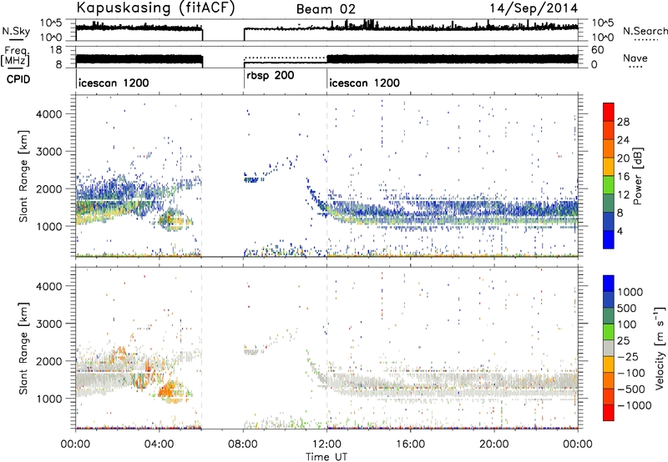Image resolution: width=668 pixels, height=462 pixels.
Task: Click the "Slant Range [km]" label of velocity panel
Action: point(23,348)
